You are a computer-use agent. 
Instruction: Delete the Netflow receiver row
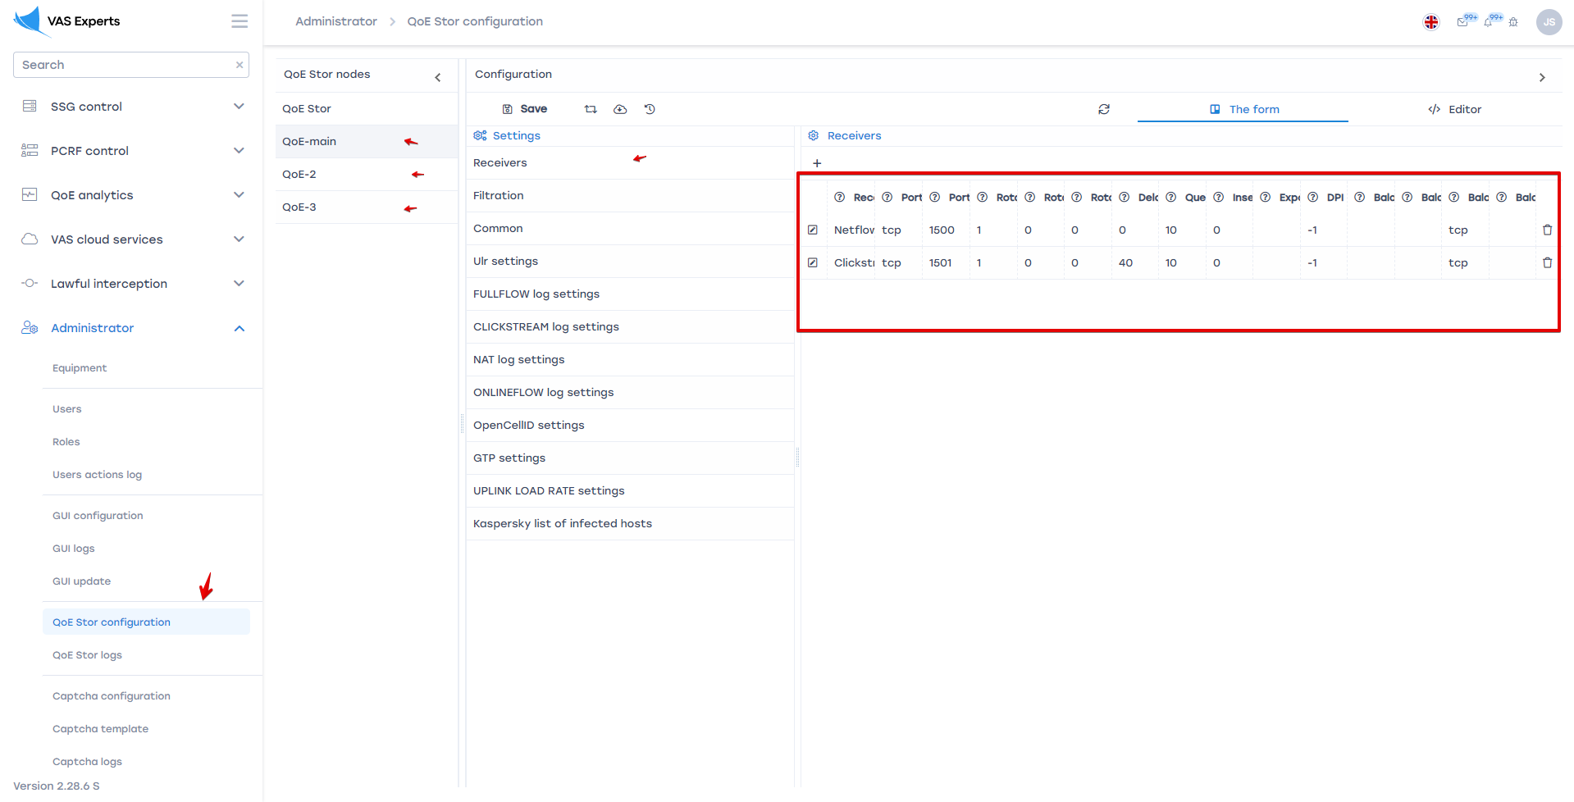click(1547, 230)
